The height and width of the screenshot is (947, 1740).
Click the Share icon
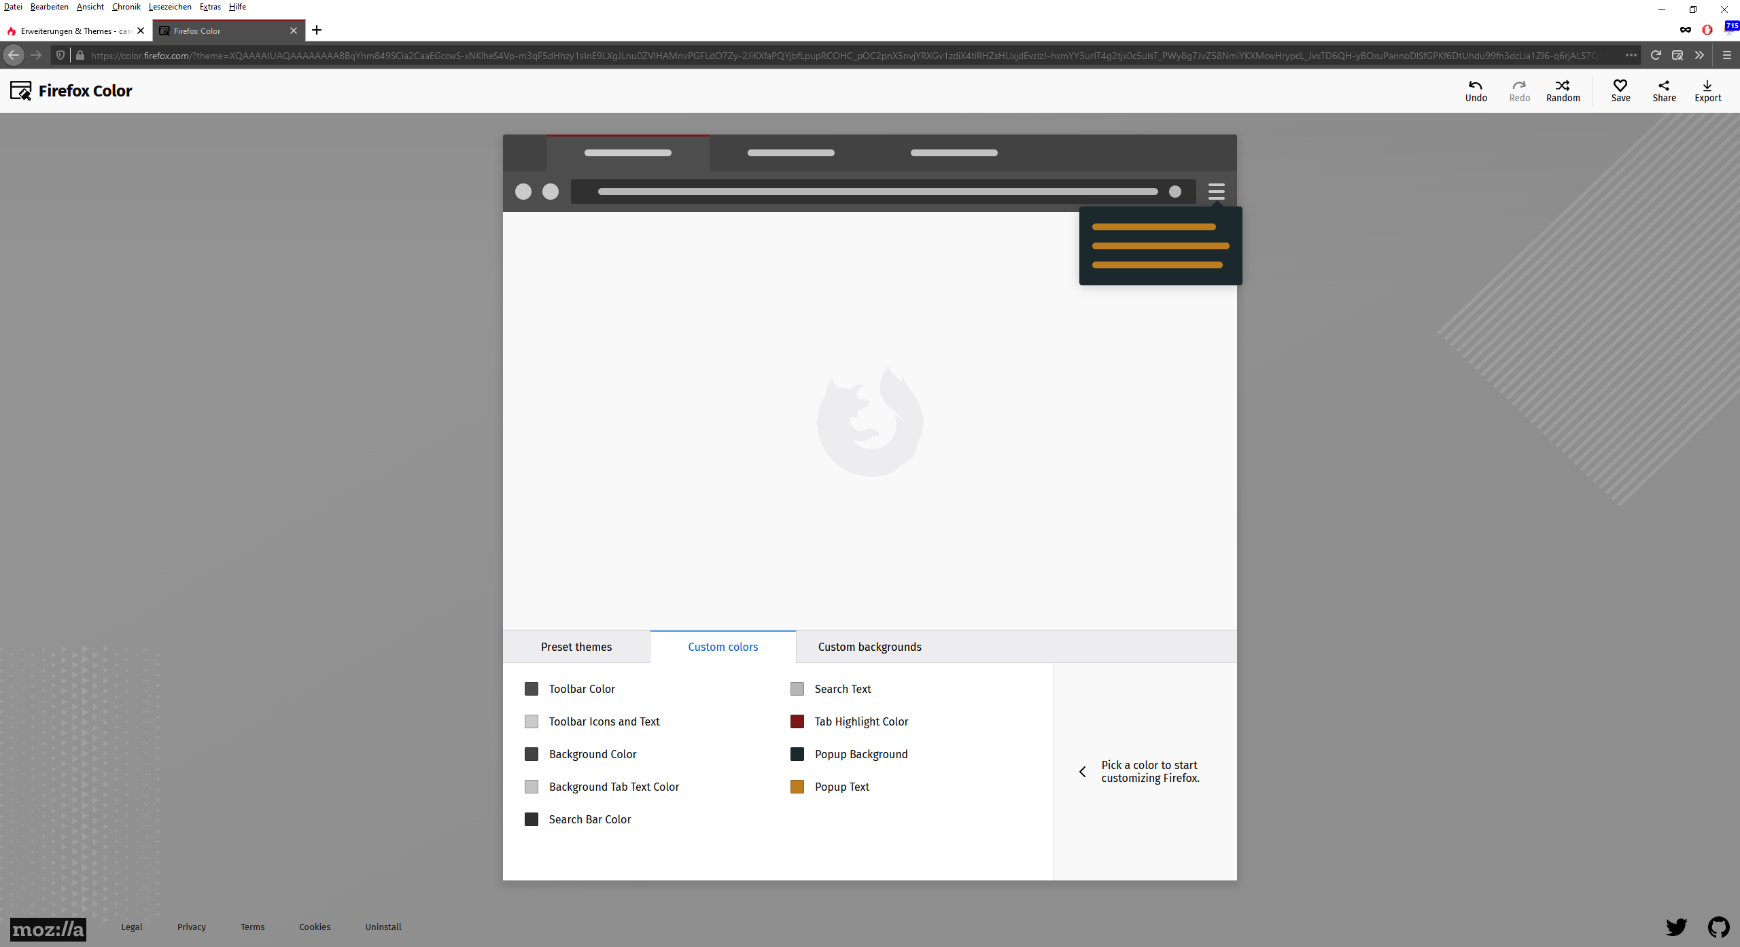coord(1664,86)
